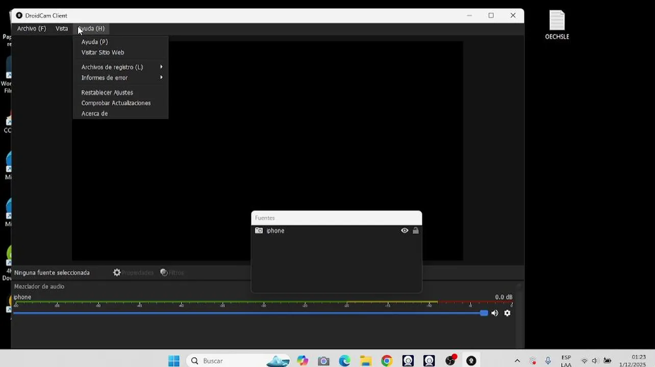This screenshot has width=655, height=367.
Task: Select the iphone source row in Fuentes
Action: click(337, 230)
